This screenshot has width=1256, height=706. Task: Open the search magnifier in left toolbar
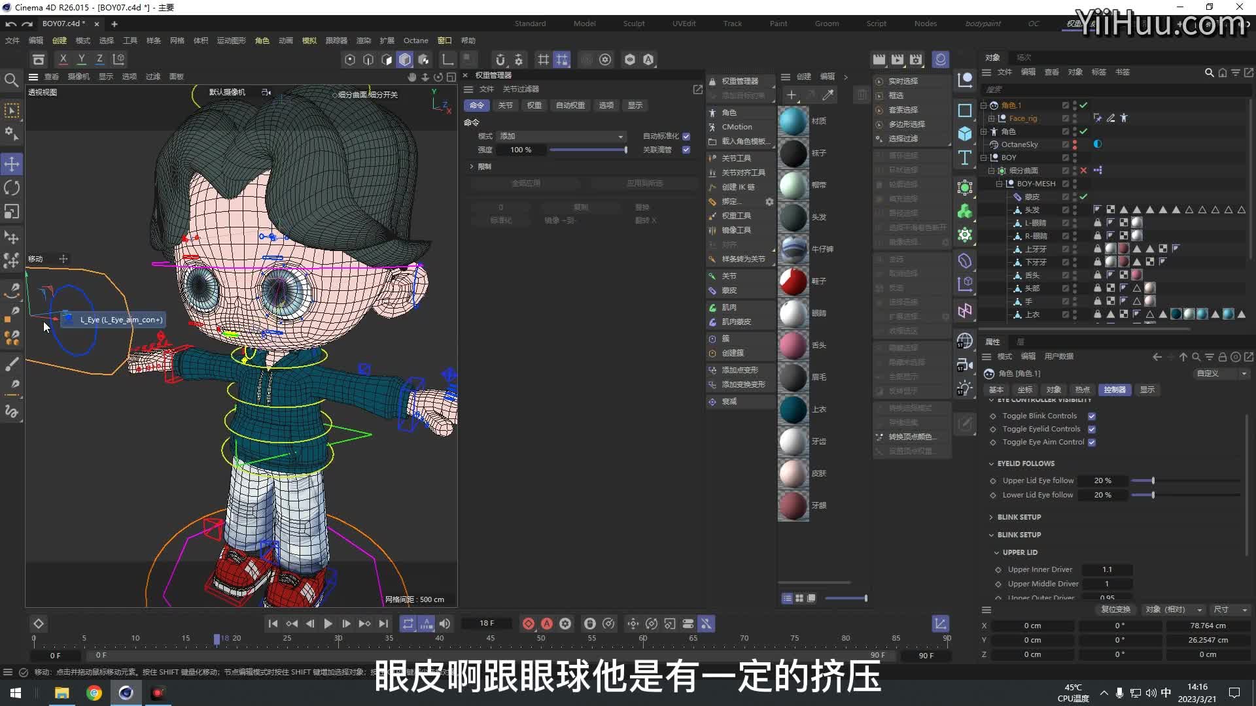11,80
